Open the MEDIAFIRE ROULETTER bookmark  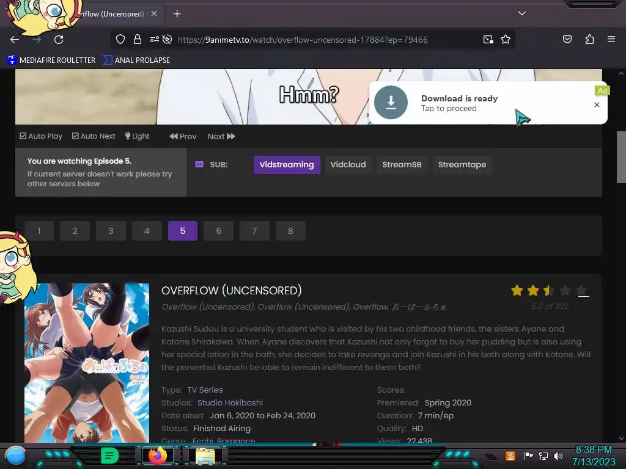(x=51, y=60)
